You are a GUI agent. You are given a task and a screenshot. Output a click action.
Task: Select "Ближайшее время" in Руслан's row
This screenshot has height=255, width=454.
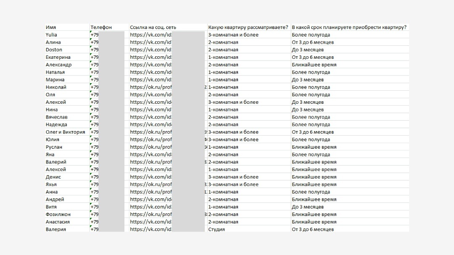(x=314, y=147)
